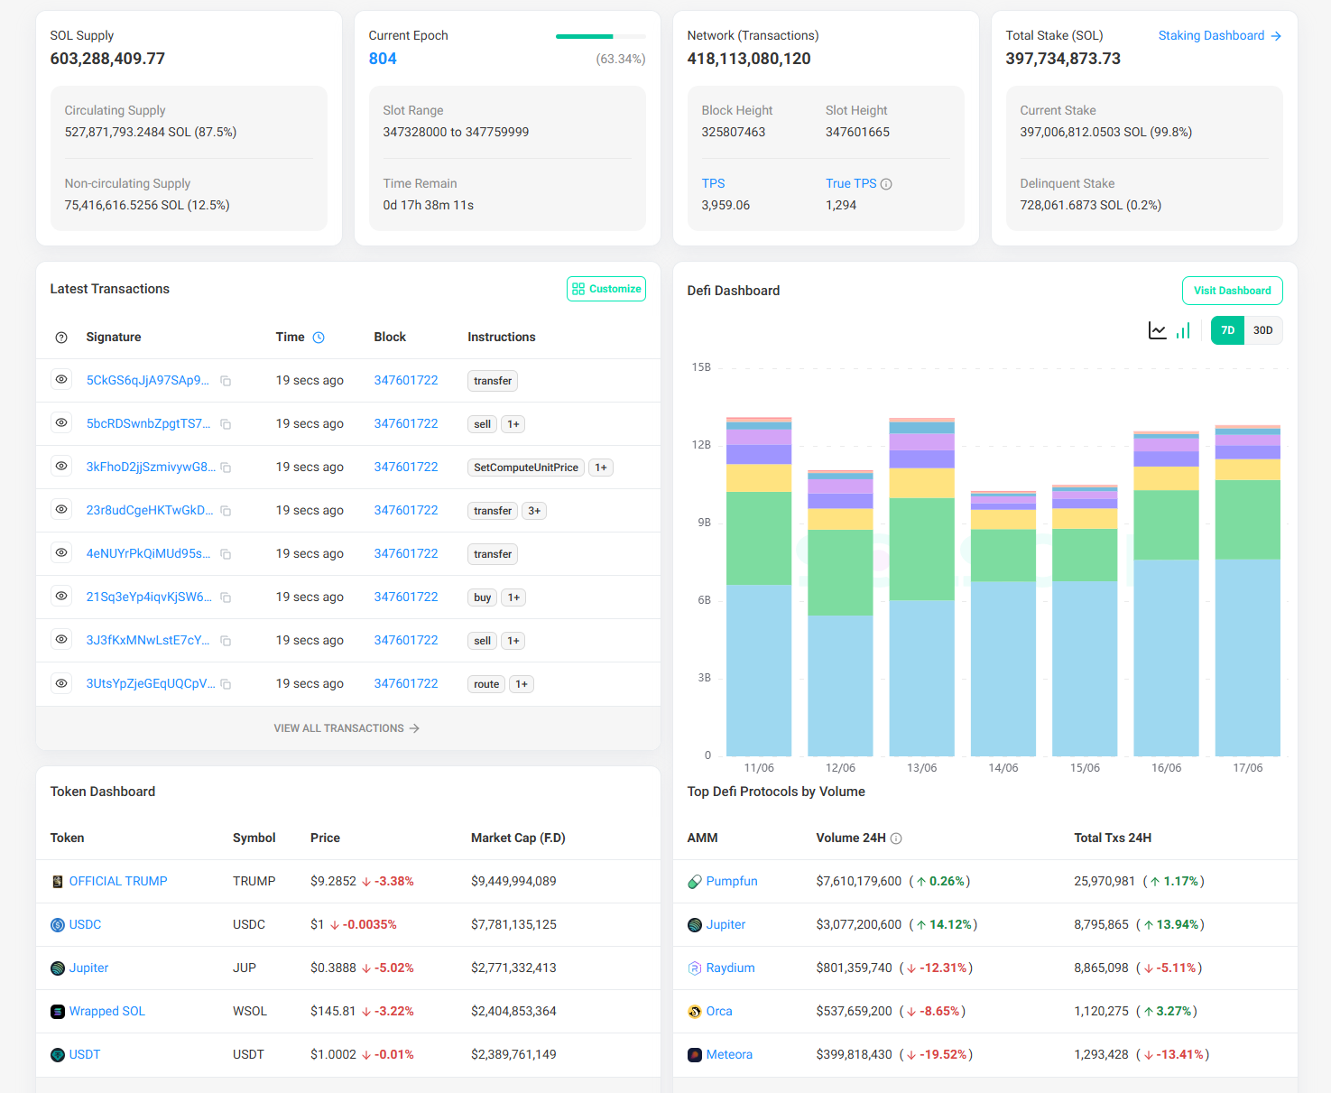The image size is (1331, 1093).
Task: Open the TPS link in Network card
Action: 713,183
